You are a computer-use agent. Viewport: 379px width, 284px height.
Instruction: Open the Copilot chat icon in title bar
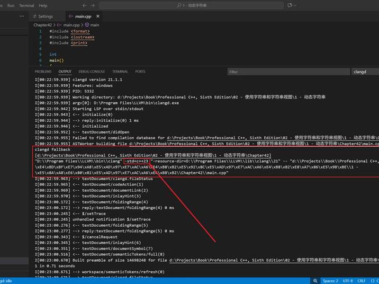coord(289,5)
